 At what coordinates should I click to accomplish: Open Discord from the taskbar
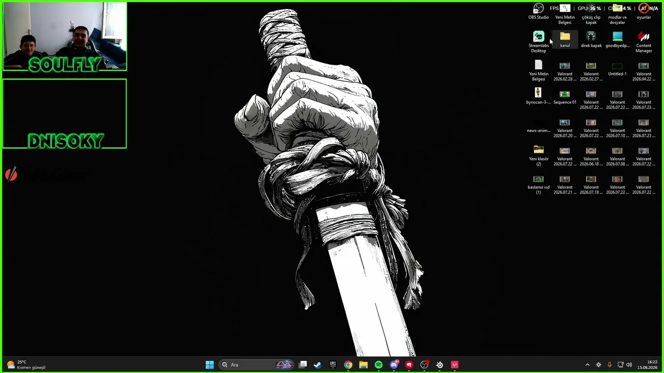[394, 365]
